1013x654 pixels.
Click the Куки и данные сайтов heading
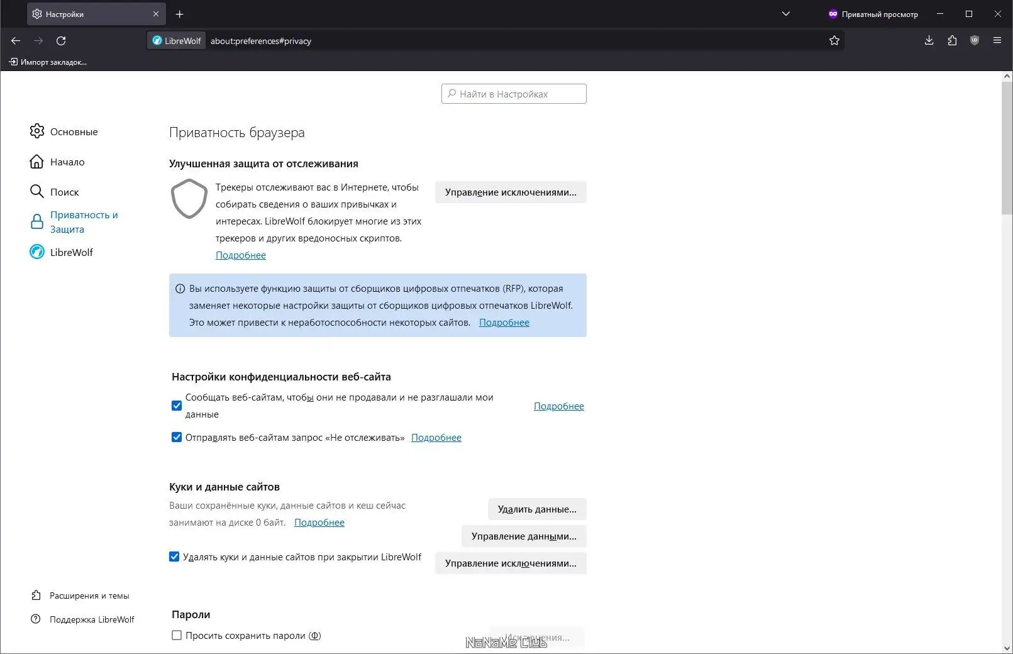224,487
